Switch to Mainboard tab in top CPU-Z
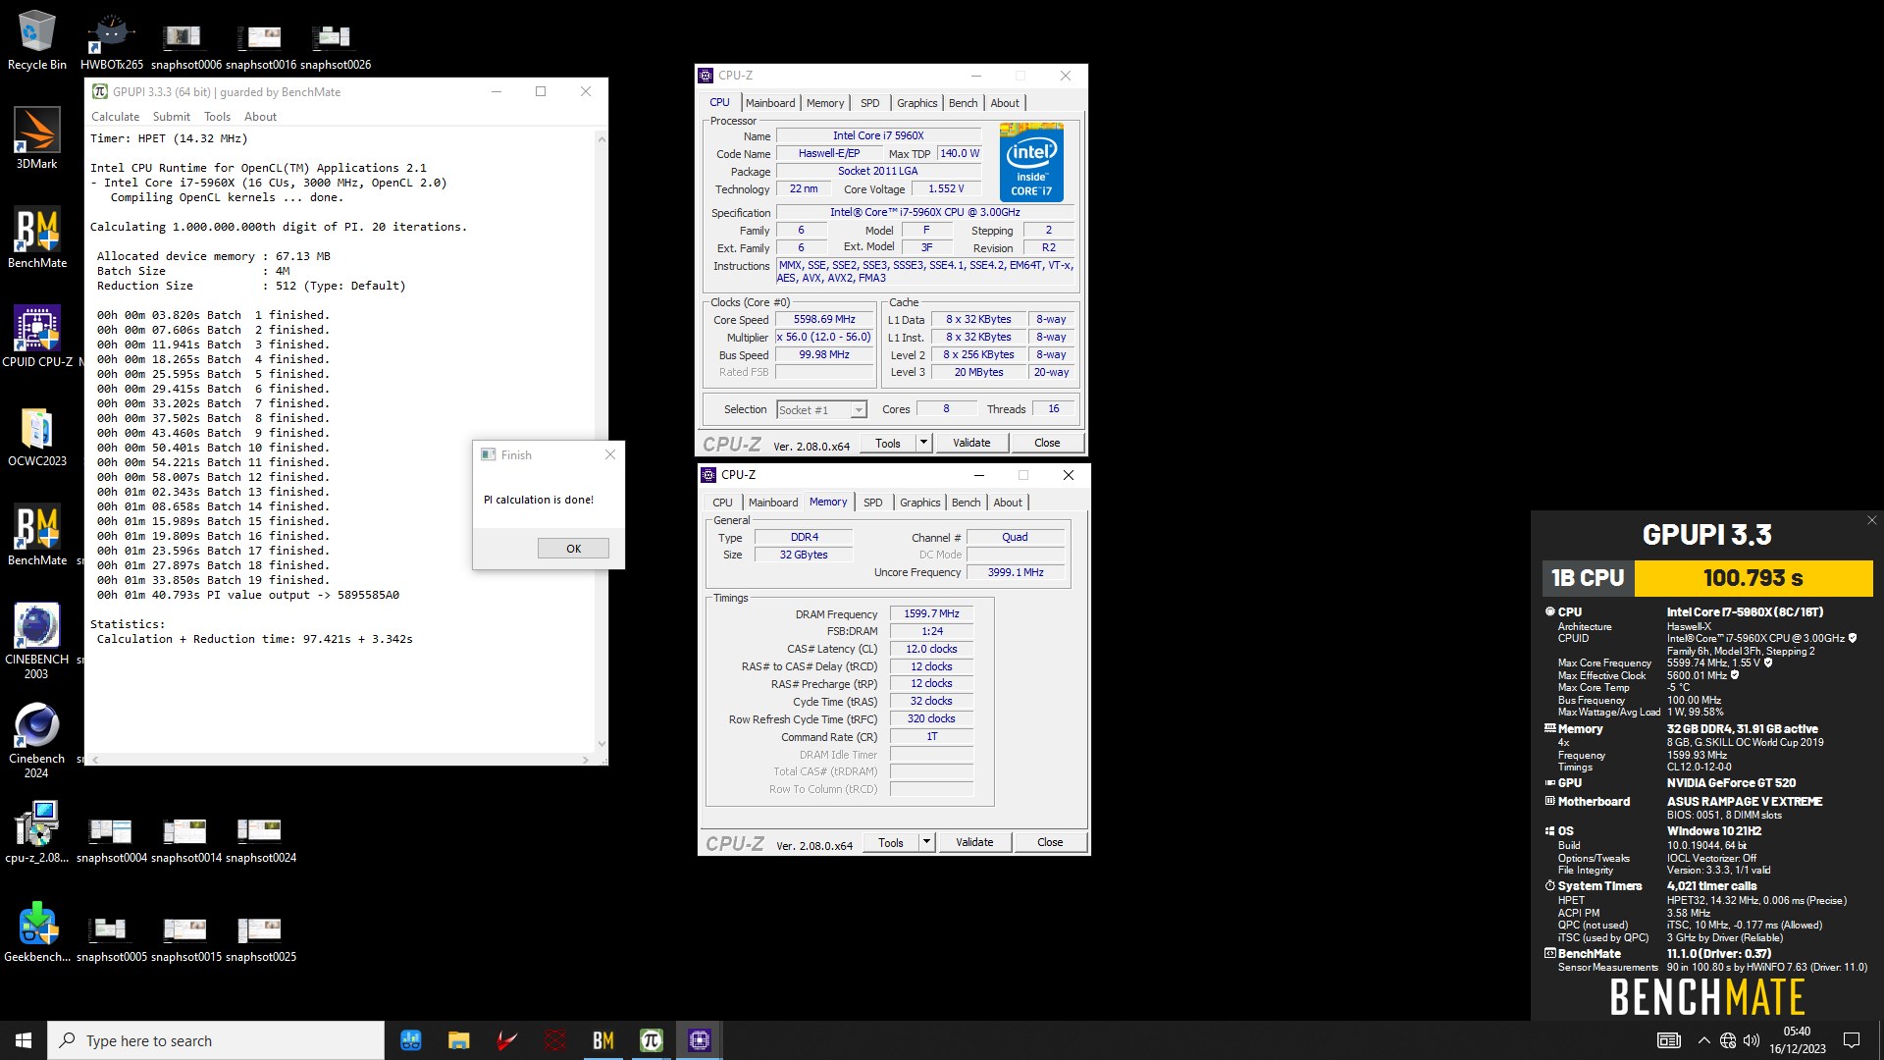The image size is (1884, 1060). pyautogui.click(x=770, y=103)
